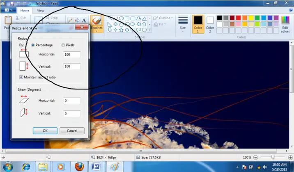
Task: Click the Paint Help button
Action: coord(291,10)
